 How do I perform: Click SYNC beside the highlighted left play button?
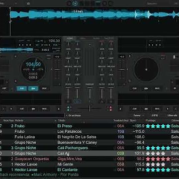click(x=44, y=89)
